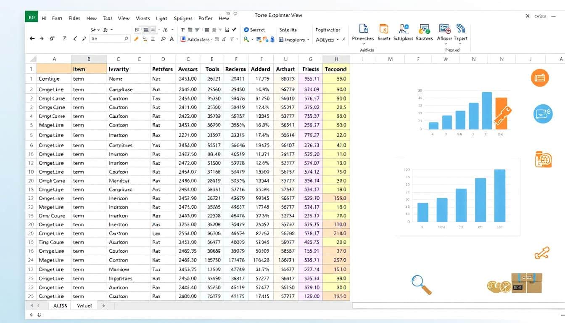
Task: Click the cell with value 129.00
Action: pyautogui.click(x=312, y=296)
